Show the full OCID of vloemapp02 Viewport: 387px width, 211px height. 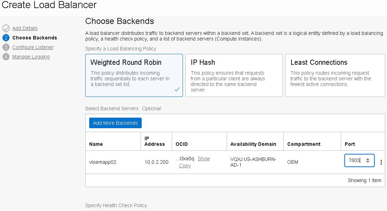[x=204, y=159]
